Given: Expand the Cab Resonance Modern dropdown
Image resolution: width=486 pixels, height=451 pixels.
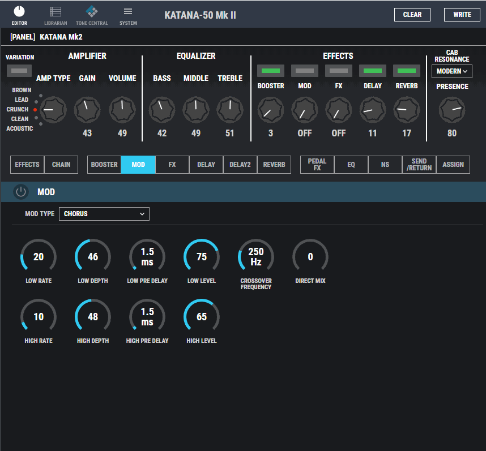Looking at the screenshot, I should coord(452,71).
